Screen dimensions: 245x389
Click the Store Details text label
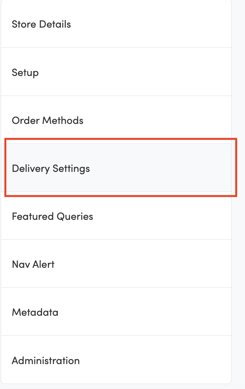coord(41,24)
